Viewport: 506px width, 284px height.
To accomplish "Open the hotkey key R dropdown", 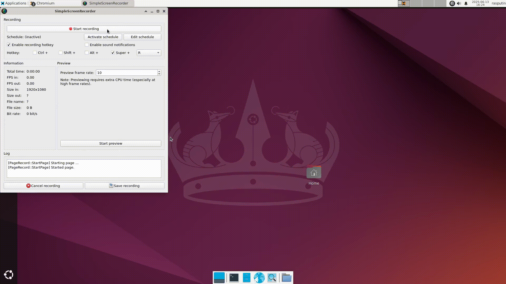I will coord(149,53).
